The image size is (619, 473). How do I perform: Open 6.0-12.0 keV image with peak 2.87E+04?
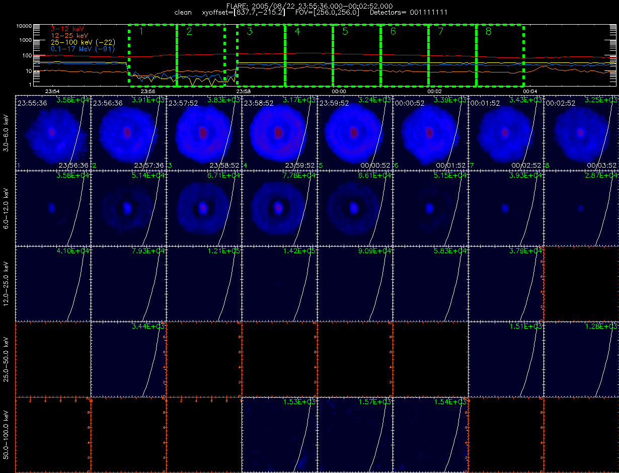coord(581,208)
